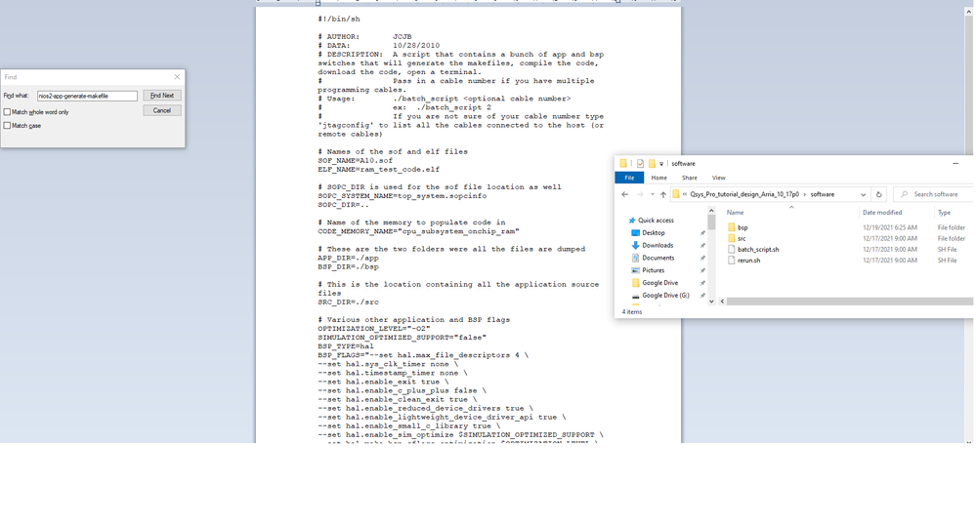This screenshot has width=976, height=524.
Task: Click the file list horizontal scroll left arrow
Action: click(x=722, y=302)
